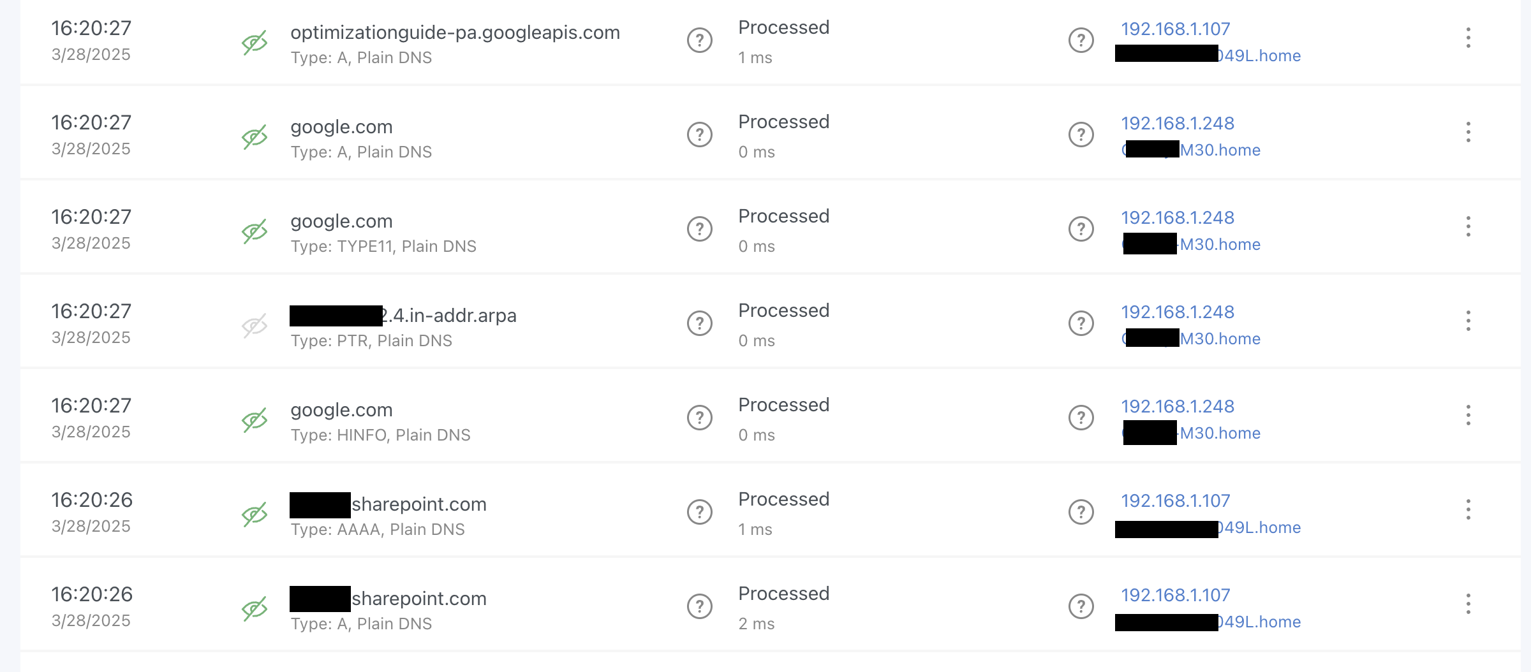Toggle the greyed eye icon on in-addr.arpa row

[x=254, y=326]
